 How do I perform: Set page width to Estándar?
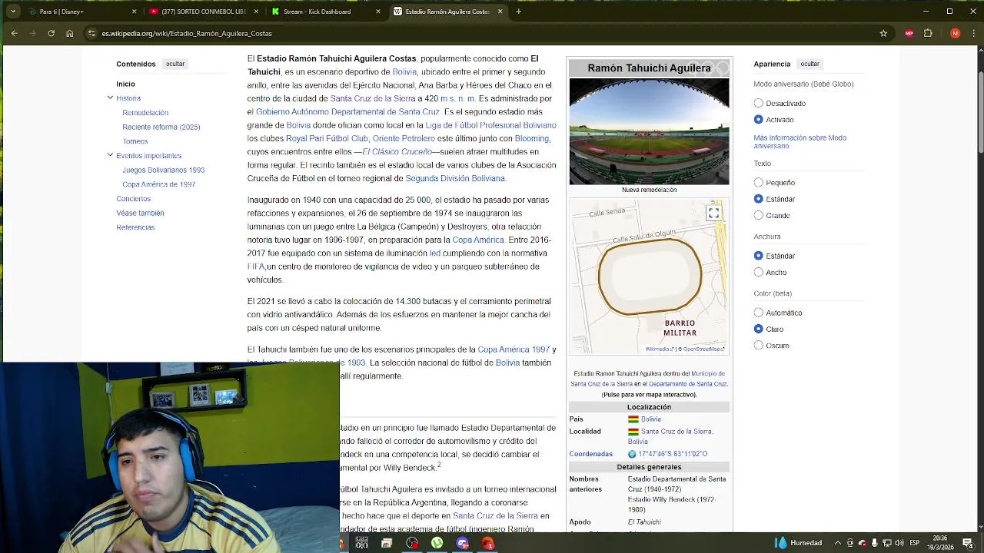click(759, 256)
